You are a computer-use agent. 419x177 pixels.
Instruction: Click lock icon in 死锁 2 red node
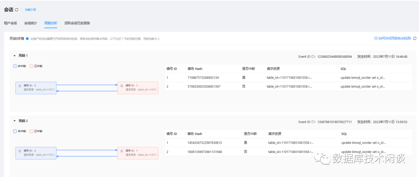coord(121,151)
